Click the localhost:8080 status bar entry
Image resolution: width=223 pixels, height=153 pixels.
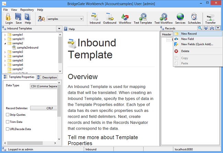(184, 149)
